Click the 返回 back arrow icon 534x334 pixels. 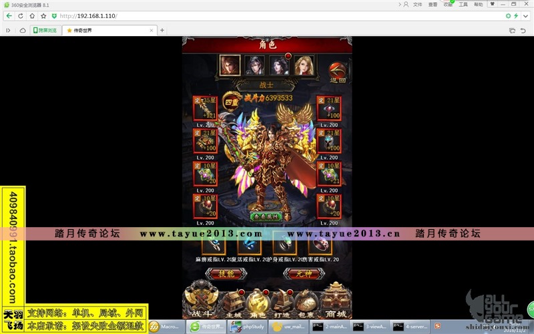[338, 71]
